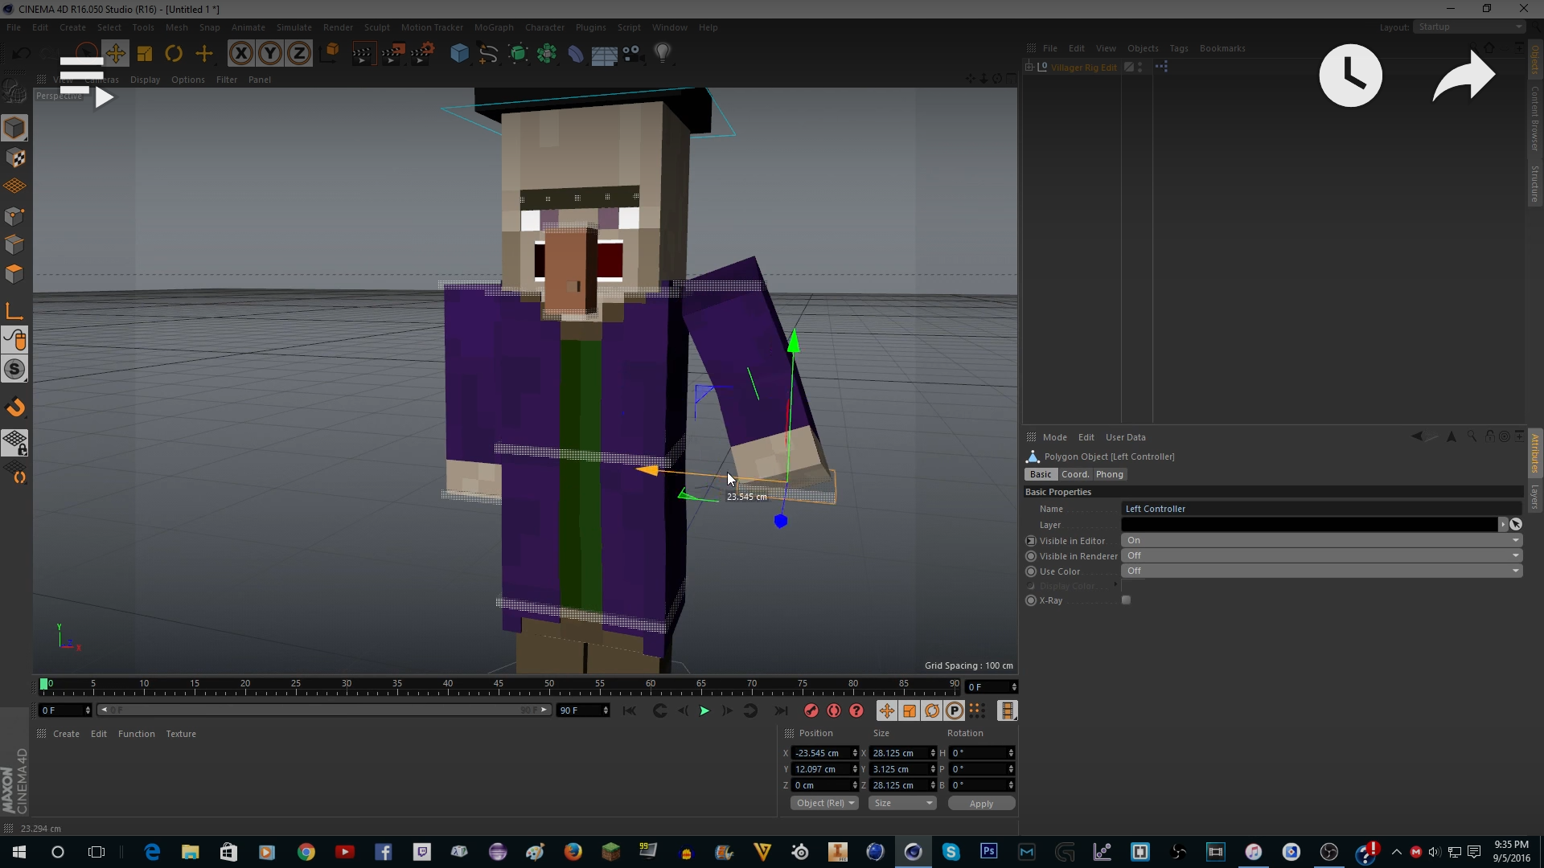Click Enable Axis L-shaped icon
This screenshot has height=868, width=1544.
point(14,311)
